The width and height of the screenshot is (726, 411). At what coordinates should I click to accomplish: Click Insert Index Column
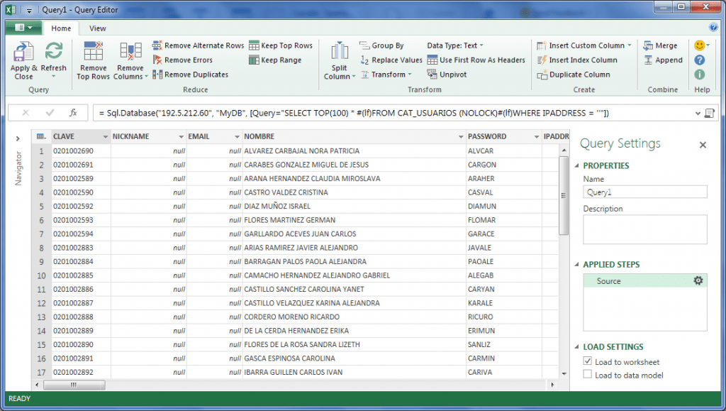pos(577,60)
